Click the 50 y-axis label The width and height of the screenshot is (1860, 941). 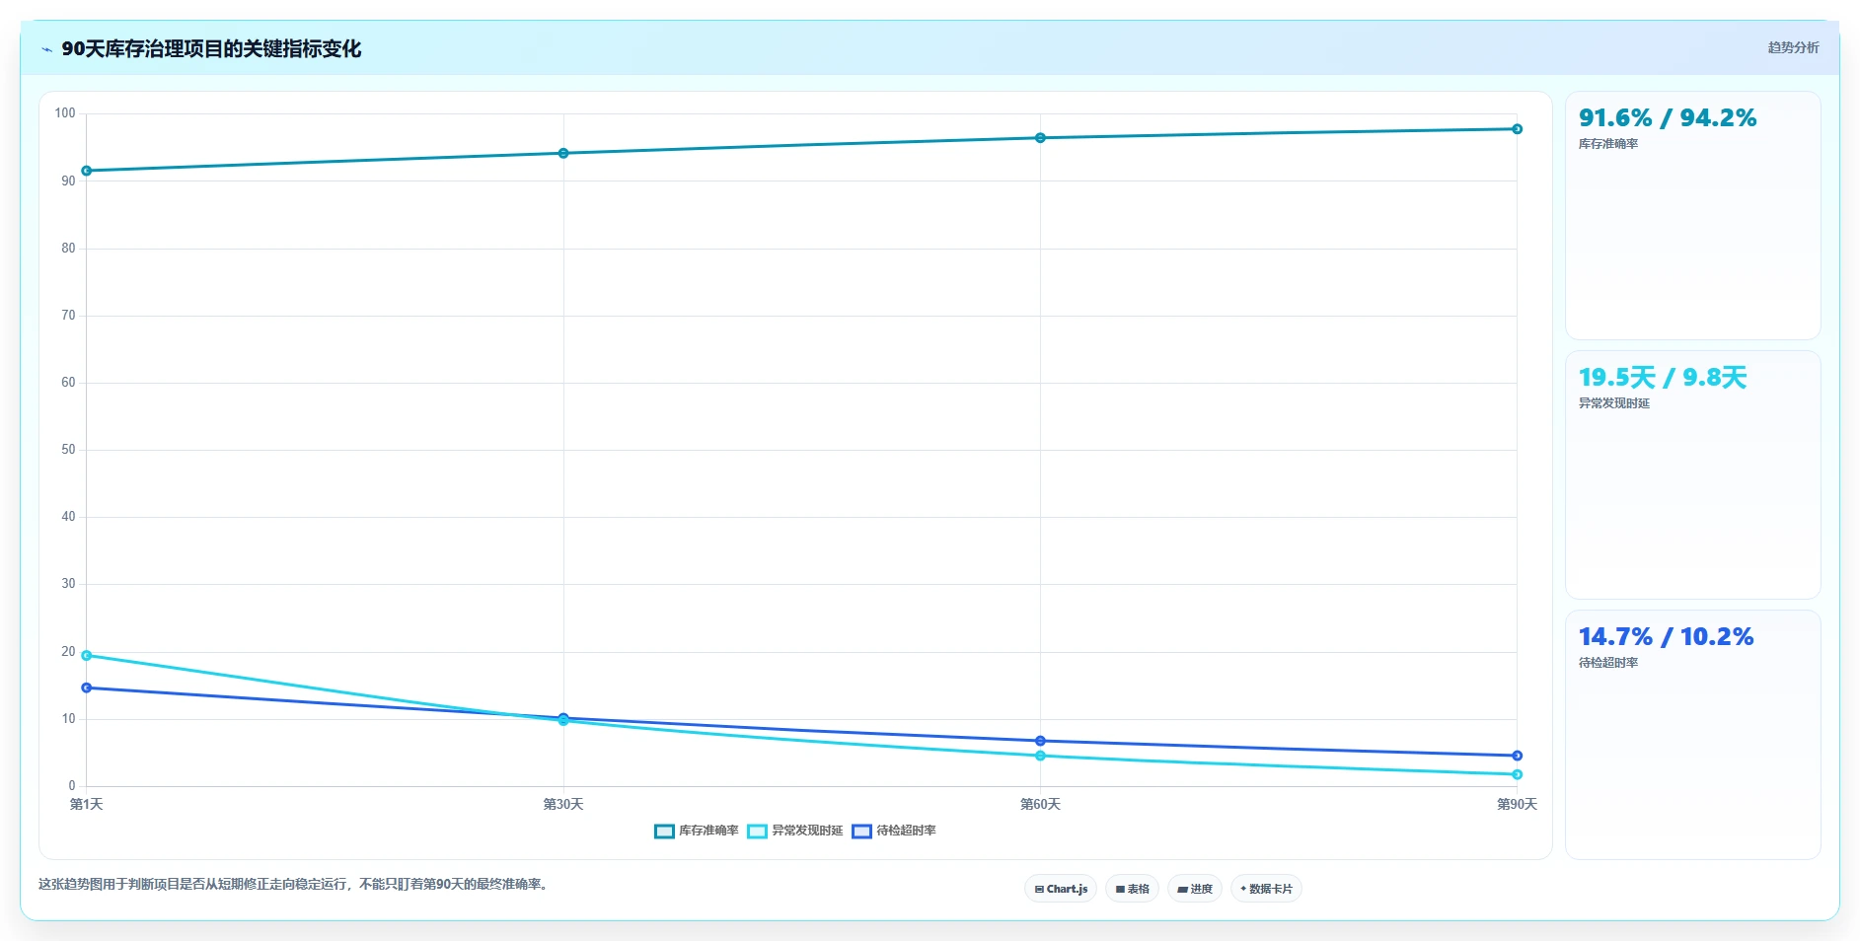(68, 450)
